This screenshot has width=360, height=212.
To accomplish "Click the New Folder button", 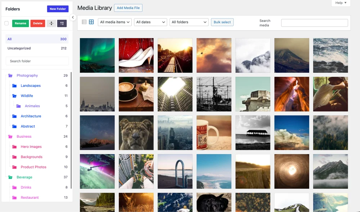I will click(58, 9).
